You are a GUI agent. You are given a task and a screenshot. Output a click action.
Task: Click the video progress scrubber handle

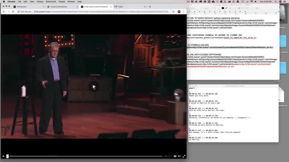pos(7,156)
